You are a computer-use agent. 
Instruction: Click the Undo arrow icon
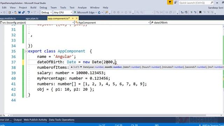[29, 13]
